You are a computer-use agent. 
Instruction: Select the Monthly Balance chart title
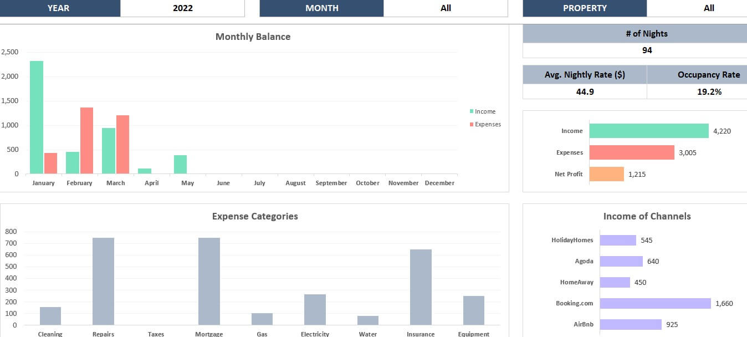[x=253, y=37]
